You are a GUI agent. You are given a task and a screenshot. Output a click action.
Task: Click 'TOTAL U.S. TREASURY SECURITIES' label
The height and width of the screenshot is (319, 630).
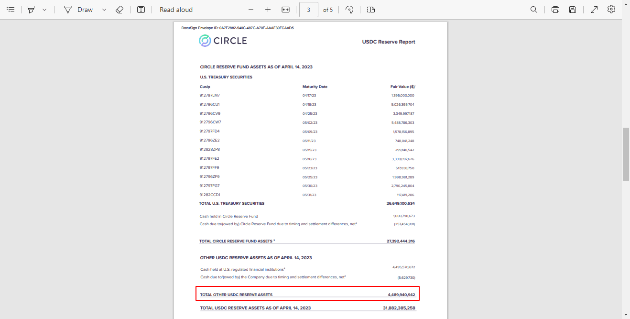pos(232,203)
